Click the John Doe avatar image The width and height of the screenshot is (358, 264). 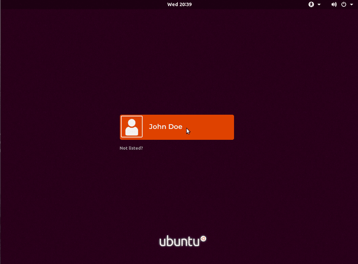coord(132,126)
